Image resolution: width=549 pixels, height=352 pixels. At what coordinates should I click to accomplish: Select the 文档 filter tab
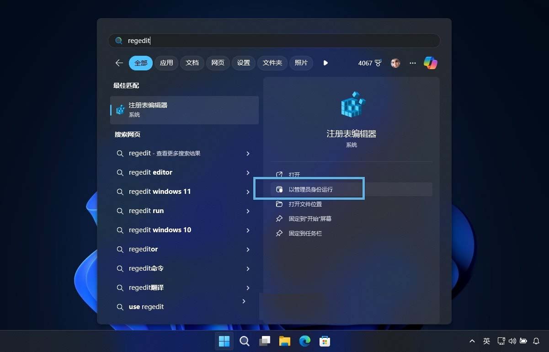pyautogui.click(x=192, y=63)
